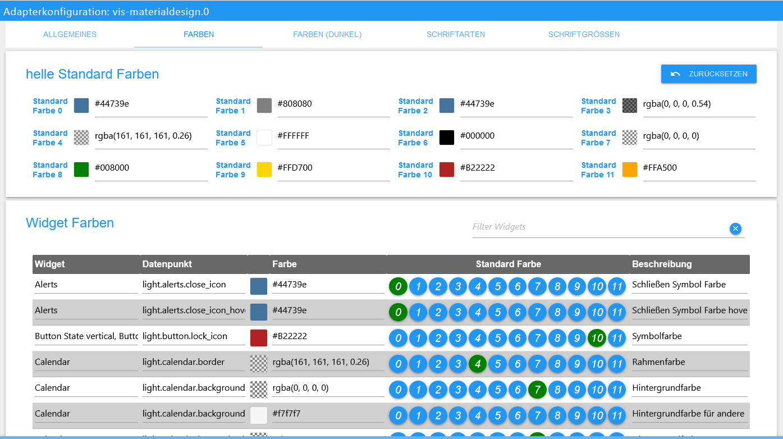Select color 5 in the #f7f7f7 row
The width and height of the screenshot is (783, 439).
(498, 416)
